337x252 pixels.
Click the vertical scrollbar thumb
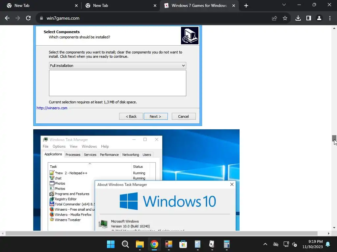click(x=334, y=138)
